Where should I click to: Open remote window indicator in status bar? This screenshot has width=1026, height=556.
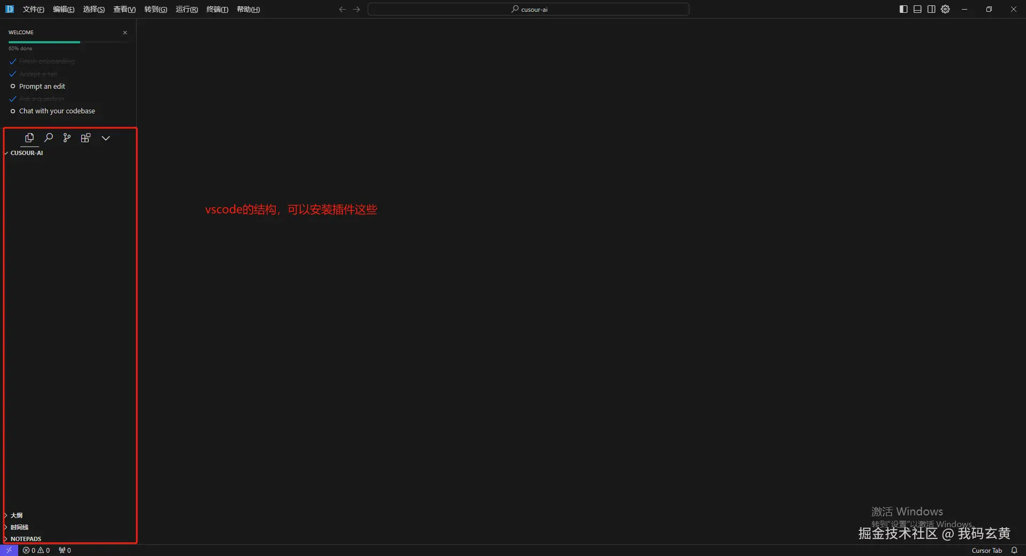click(x=9, y=550)
